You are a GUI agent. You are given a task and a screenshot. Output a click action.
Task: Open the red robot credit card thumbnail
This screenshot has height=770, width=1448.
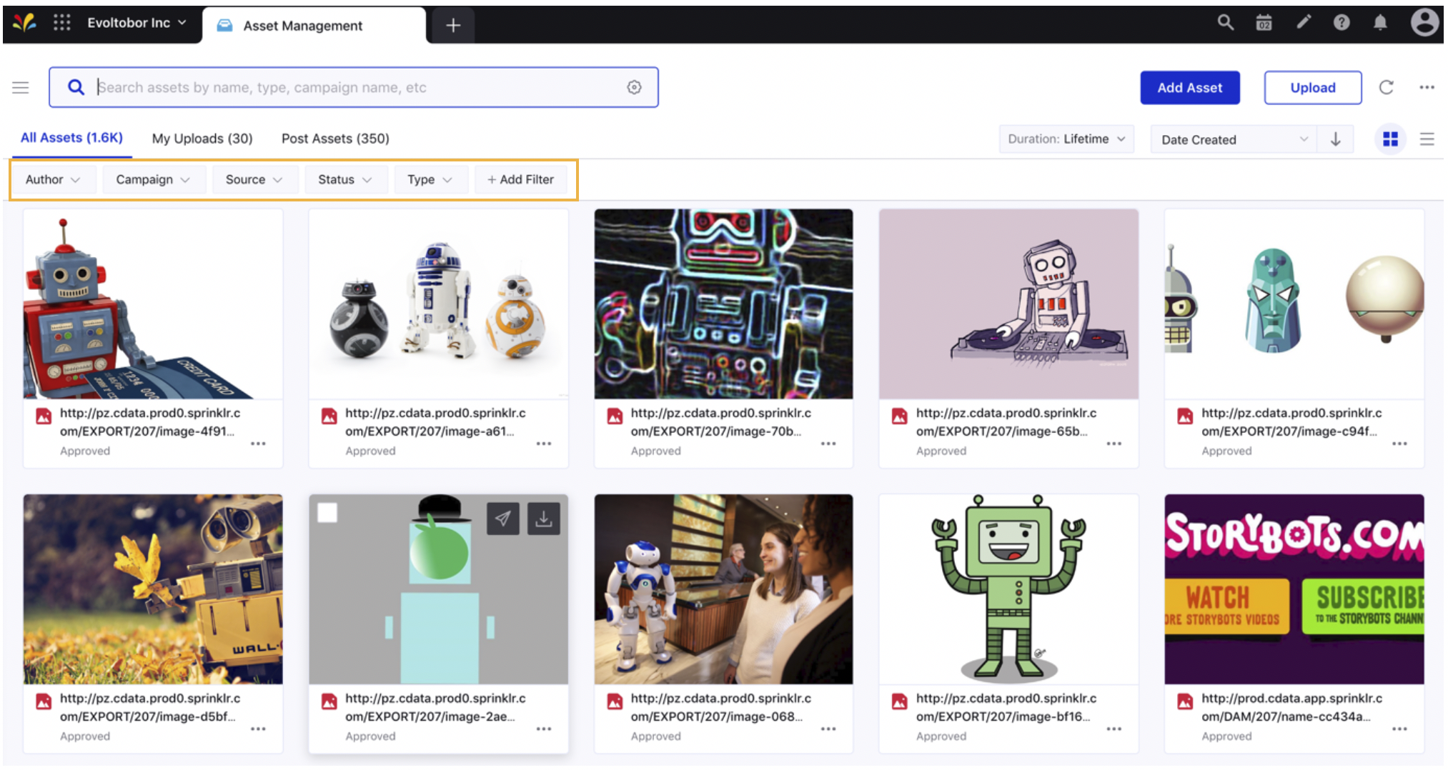click(153, 304)
